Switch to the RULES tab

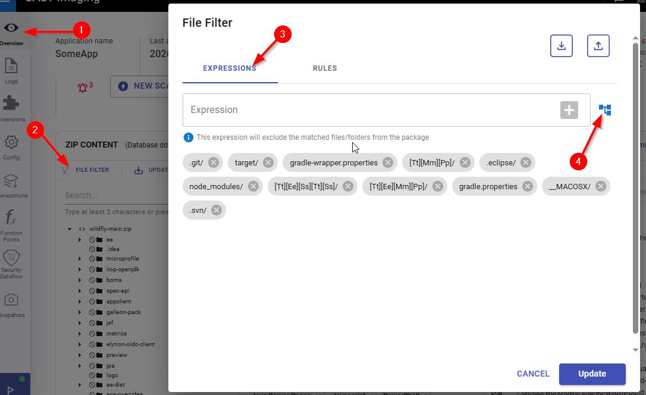tap(325, 68)
